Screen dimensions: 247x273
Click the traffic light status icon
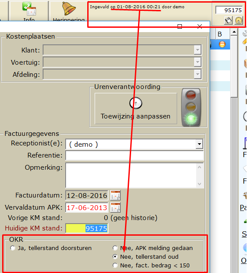[191, 107]
